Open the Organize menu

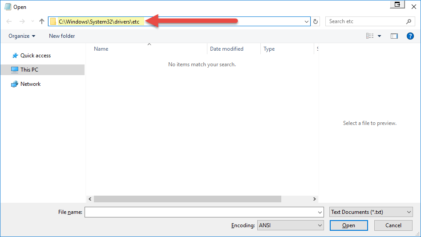pos(22,36)
